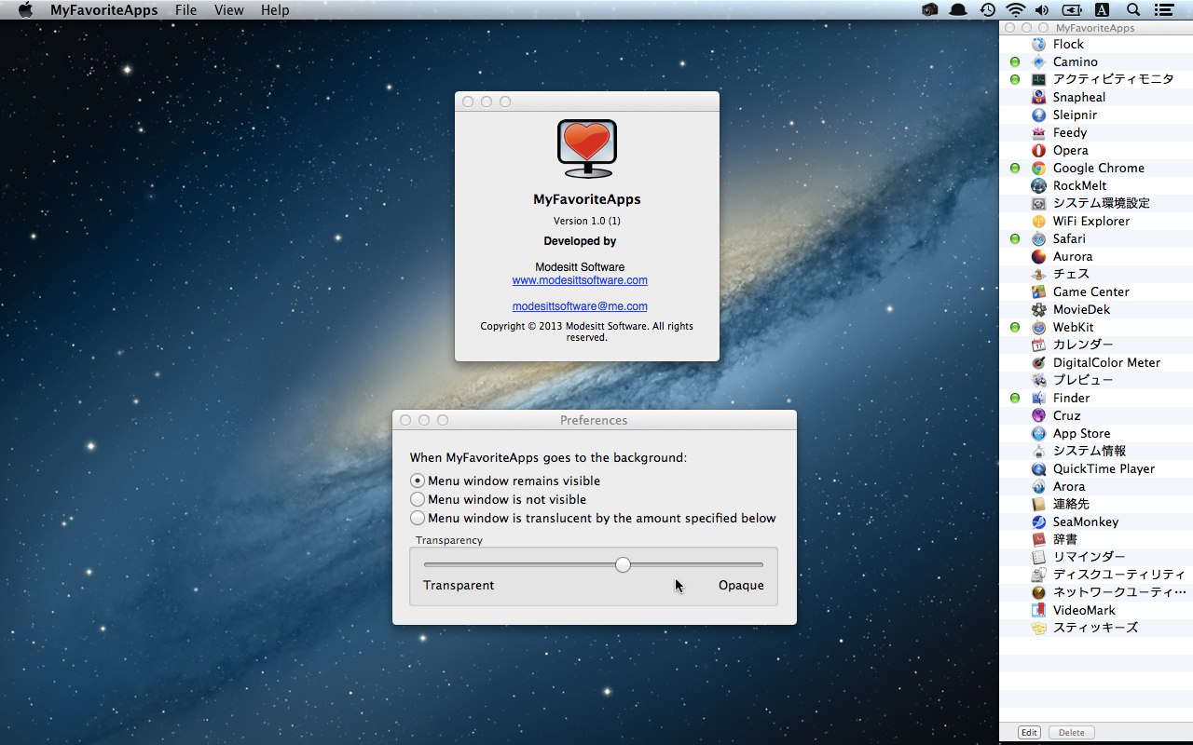Viewport: 1193px width, 745px height.
Task: Click the Opera browser icon
Action: (x=1038, y=151)
